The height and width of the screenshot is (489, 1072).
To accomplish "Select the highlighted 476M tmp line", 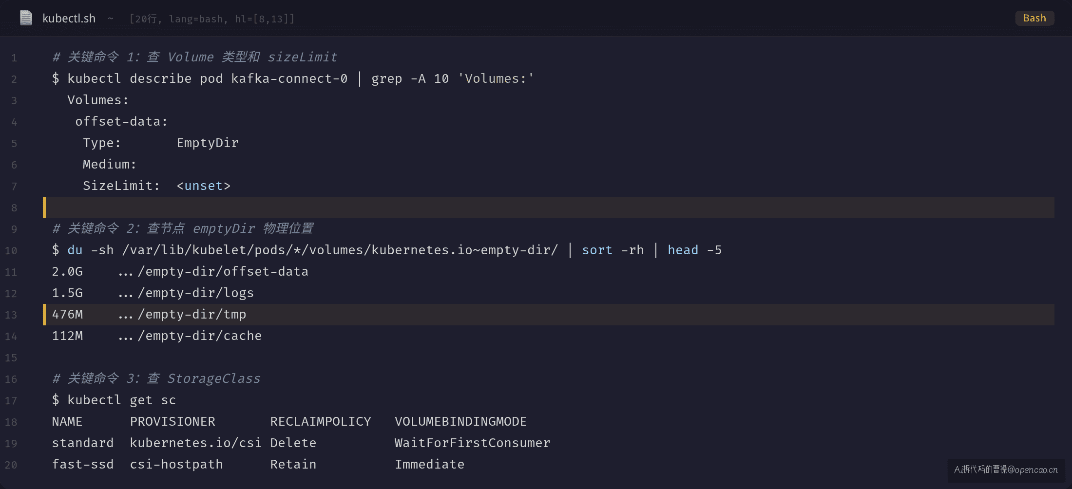I will coord(549,315).
